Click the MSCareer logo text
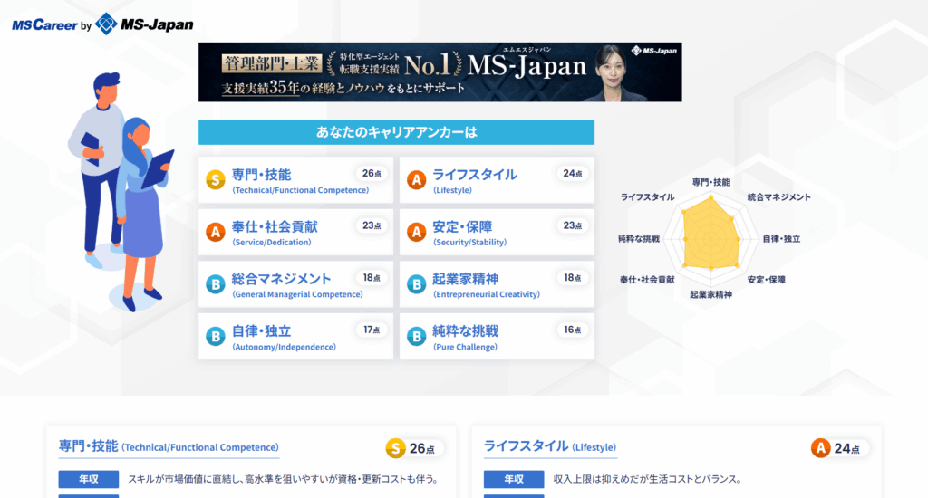The height and width of the screenshot is (498, 928). (44, 25)
